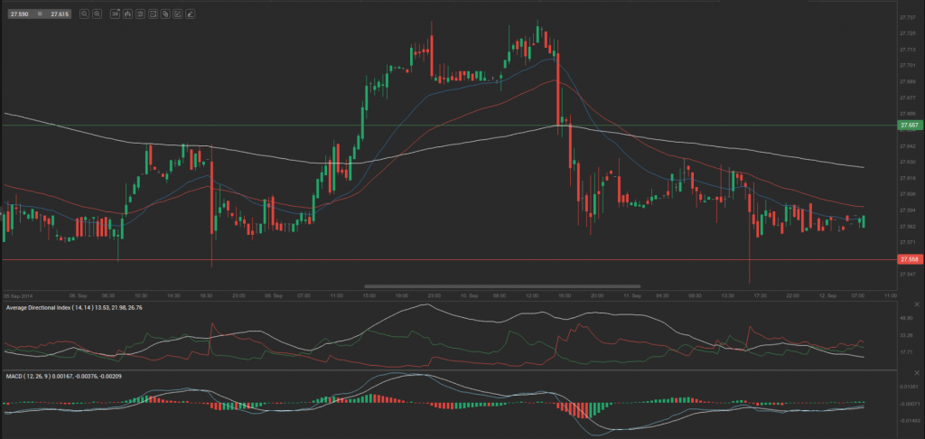Open the 30-minute timeframe selector
The image size is (925, 439).
pyautogui.click(x=115, y=14)
